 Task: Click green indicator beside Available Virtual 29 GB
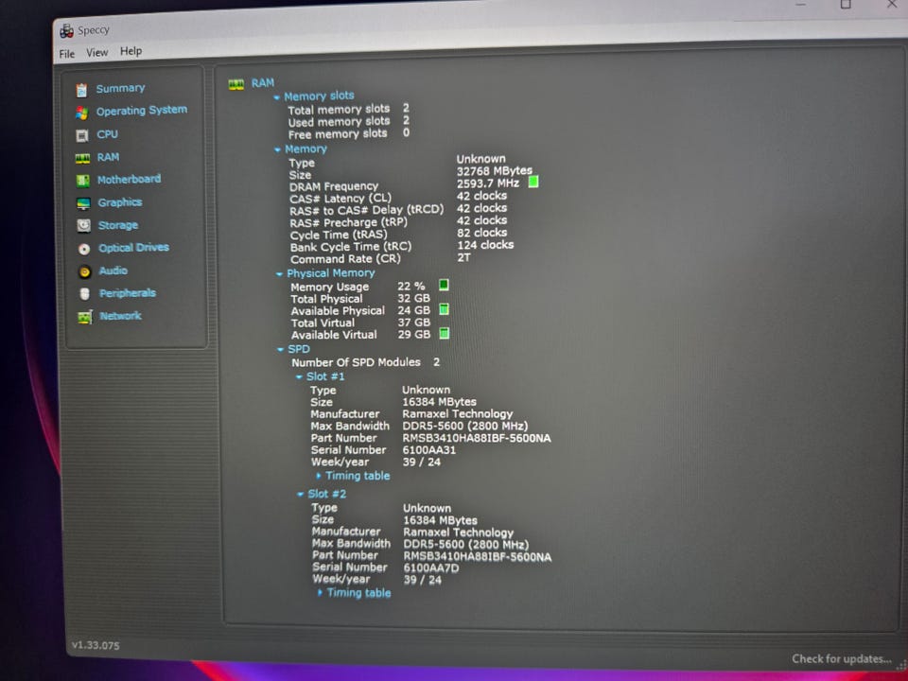click(445, 333)
